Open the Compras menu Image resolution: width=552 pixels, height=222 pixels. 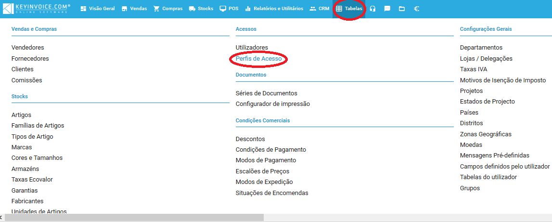tap(168, 9)
